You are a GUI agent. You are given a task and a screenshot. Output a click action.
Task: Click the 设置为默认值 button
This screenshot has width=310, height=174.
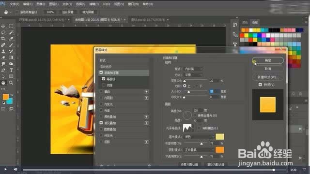pyautogui.click(x=189, y=164)
